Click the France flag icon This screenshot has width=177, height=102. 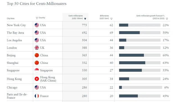point(37,96)
